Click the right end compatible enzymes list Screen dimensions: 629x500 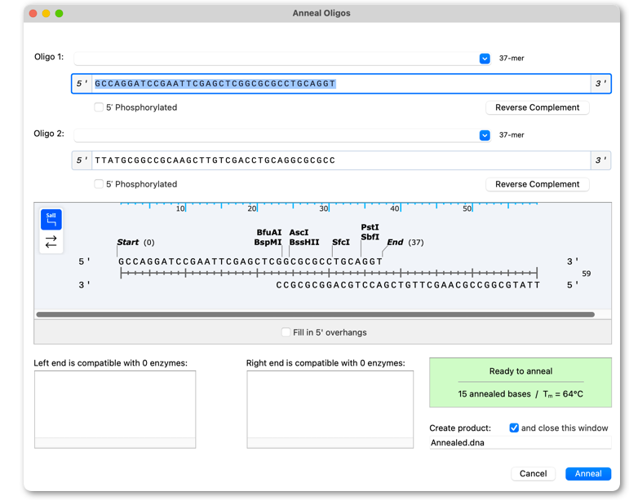pos(330,409)
